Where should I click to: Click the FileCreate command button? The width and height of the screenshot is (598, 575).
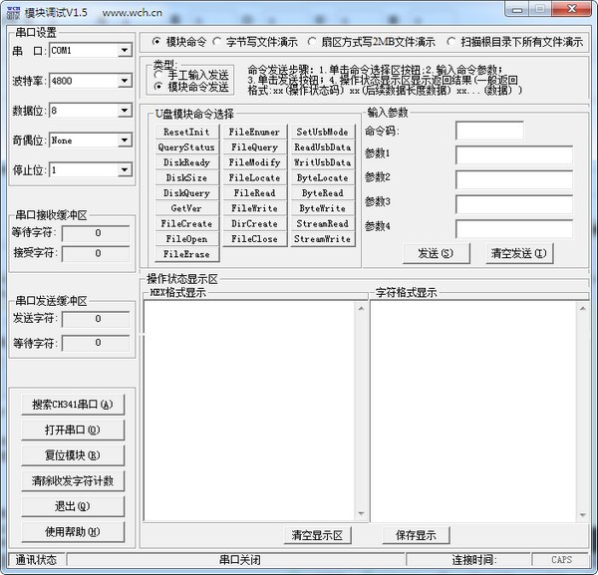[187, 223]
